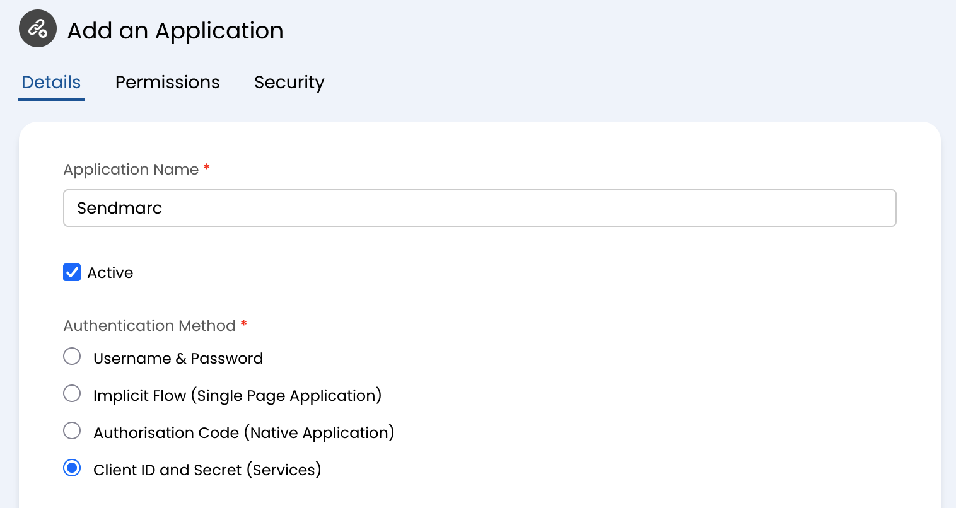This screenshot has height=508, width=956.
Task: Click the 'Username & Password' label text
Action: (x=178, y=359)
